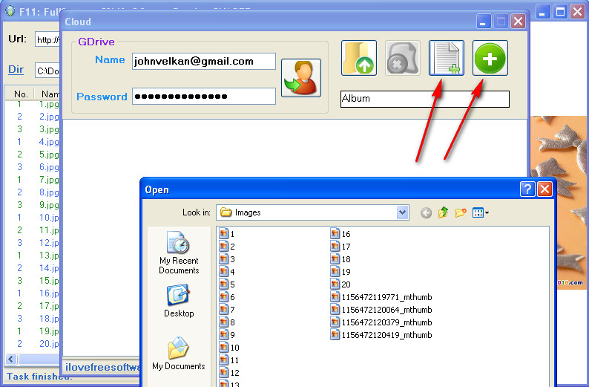Click the green plus add album button

(x=490, y=58)
